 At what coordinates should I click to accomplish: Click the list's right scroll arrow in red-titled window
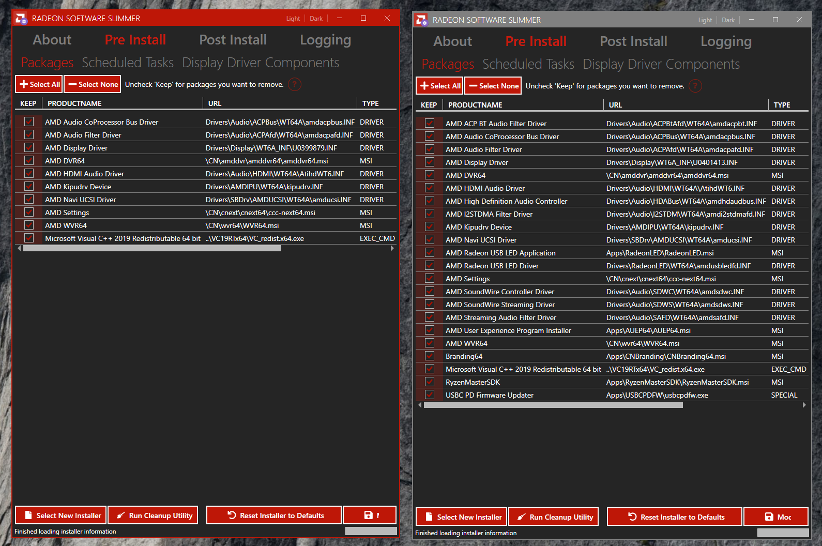coord(392,248)
